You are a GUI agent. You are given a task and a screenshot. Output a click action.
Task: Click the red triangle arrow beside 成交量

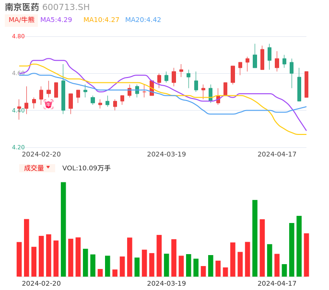pos(48,167)
